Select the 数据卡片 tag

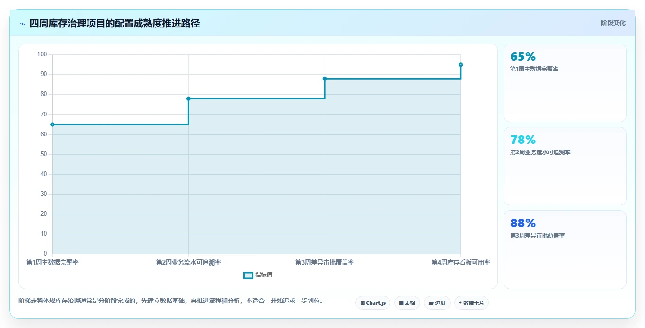tap(471, 303)
